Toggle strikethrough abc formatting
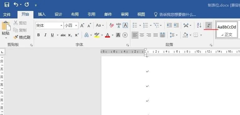The width and height of the screenshot is (240, 115). [x=63, y=35]
